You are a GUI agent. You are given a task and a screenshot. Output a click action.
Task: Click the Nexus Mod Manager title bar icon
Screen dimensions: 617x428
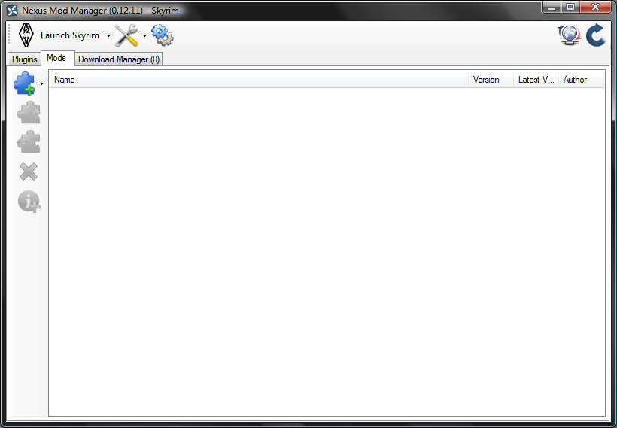coord(12,11)
